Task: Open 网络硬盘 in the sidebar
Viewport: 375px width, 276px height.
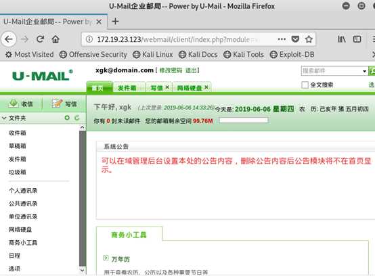Action: 20,229
